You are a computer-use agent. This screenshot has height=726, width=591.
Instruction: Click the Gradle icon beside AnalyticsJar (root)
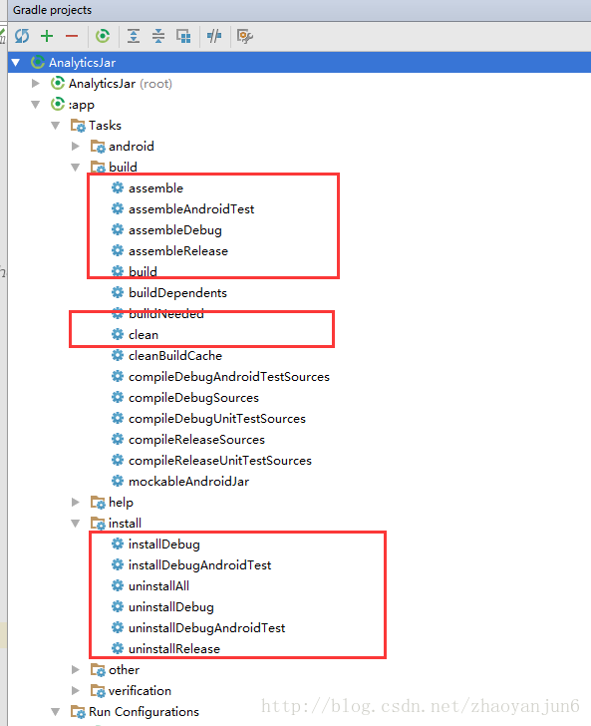tap(58, 83)
